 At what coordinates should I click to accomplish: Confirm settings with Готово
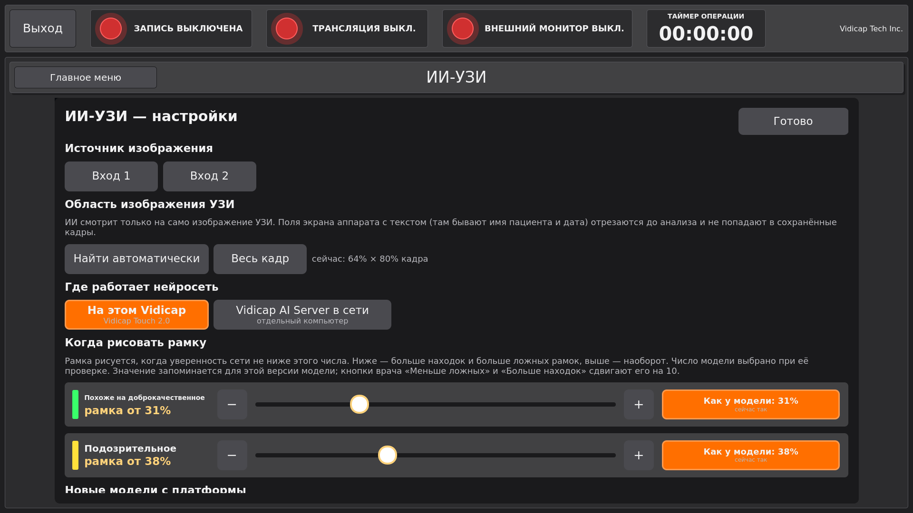tap(793, 121)
